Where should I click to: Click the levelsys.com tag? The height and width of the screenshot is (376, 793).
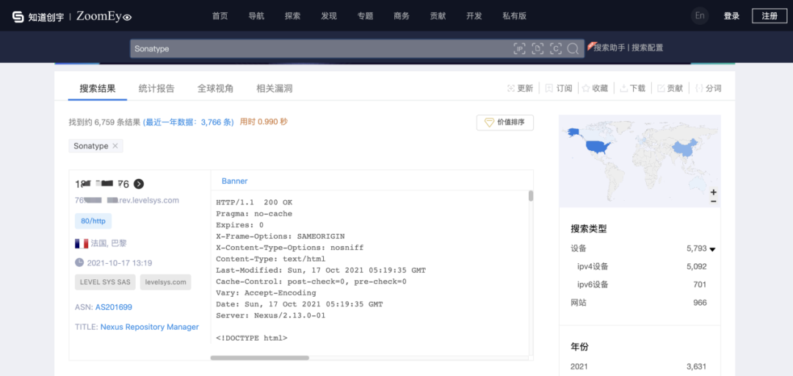click(165, 282)
